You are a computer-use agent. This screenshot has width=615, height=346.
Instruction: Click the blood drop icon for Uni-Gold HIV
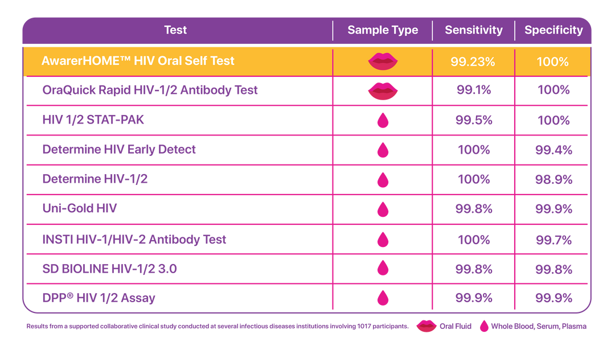pyautogui.click(x=383, y=209)
